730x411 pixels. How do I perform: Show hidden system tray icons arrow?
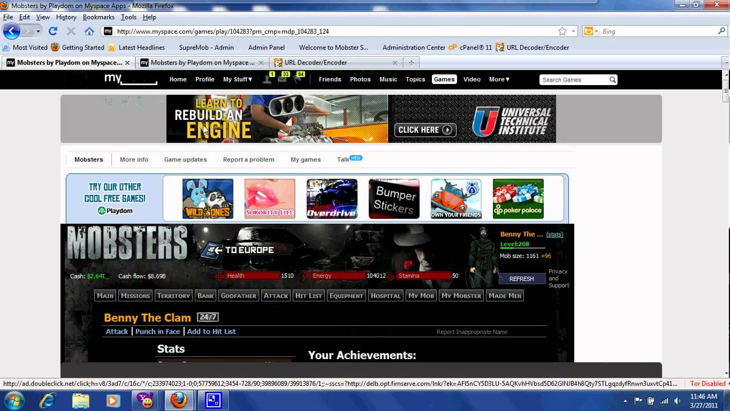point(625,401)
